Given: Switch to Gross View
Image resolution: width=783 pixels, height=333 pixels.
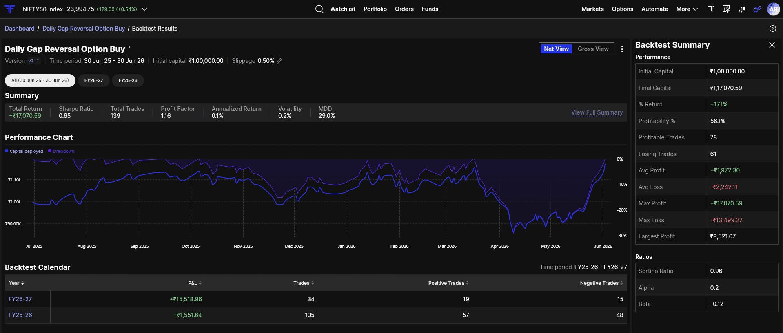Looking at the screenshot, I should (x=593, y=49).
